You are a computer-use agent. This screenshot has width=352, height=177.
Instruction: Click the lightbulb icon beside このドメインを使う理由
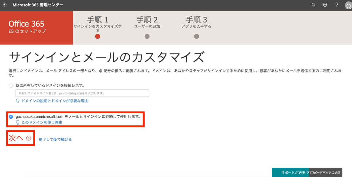click(18, 123)
